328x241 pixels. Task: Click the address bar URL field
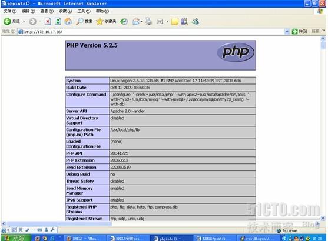(x=154, y=32)
